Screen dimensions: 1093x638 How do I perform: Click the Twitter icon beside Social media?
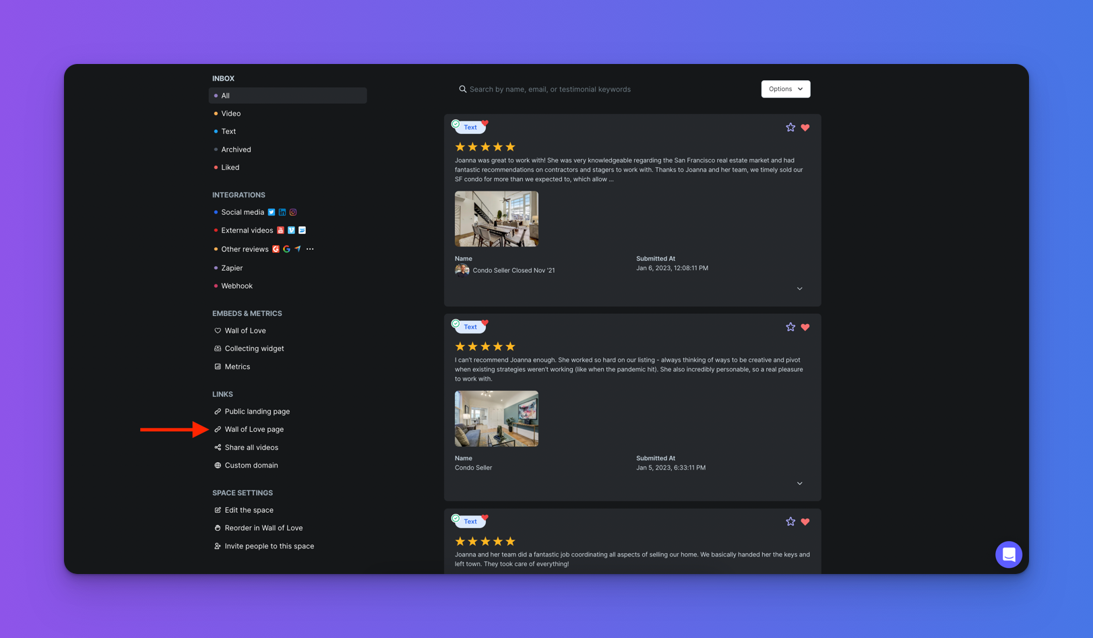point(272,212)
